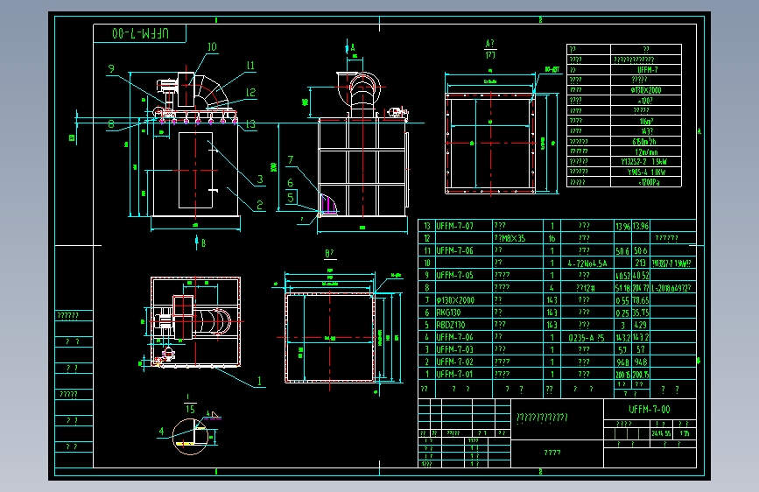Click the RBDZ130 part code
This screenshot has height=492, width=759.
450,325
